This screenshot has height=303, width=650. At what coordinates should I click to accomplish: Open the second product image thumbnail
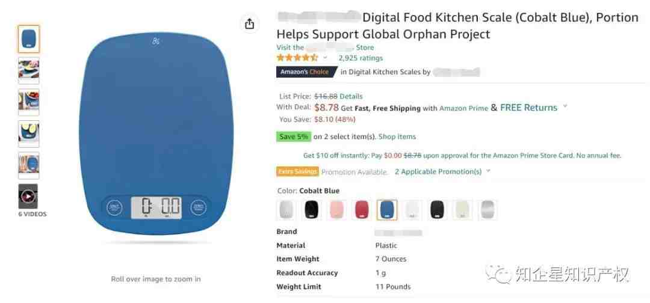pos(29,70)
